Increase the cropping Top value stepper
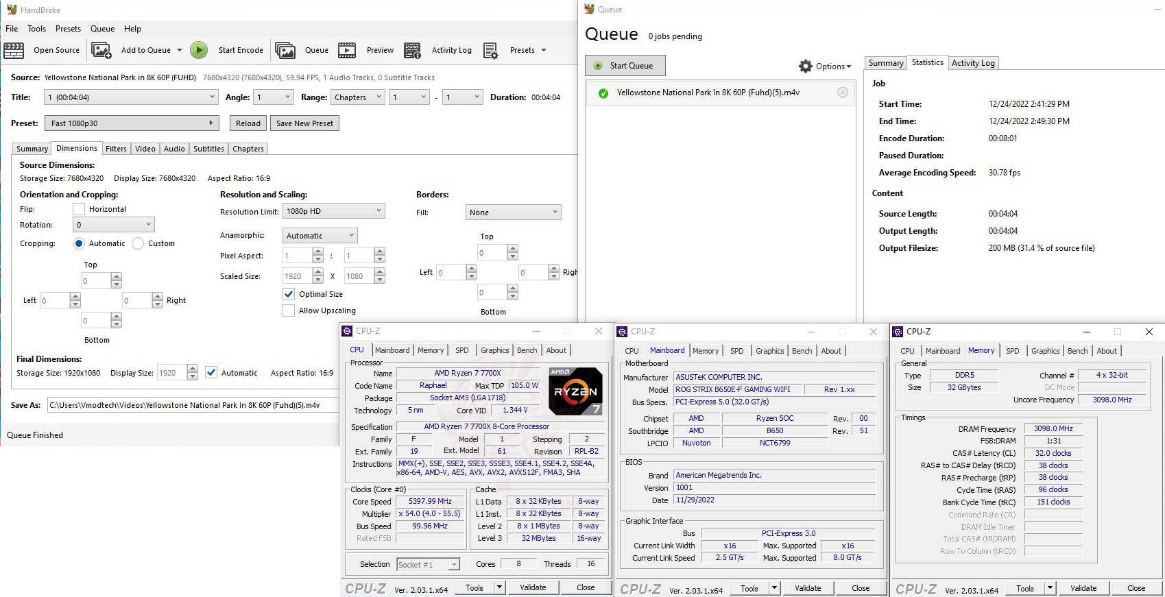Screen dimensions: 1165x597 [x=117, y=276]
